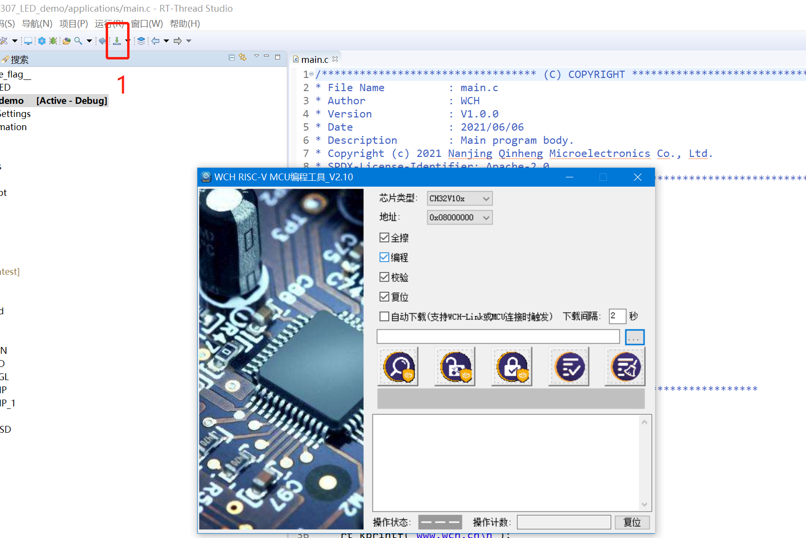
Task: Open the back navigation history dropdown
Action: (x=166, y=41)
